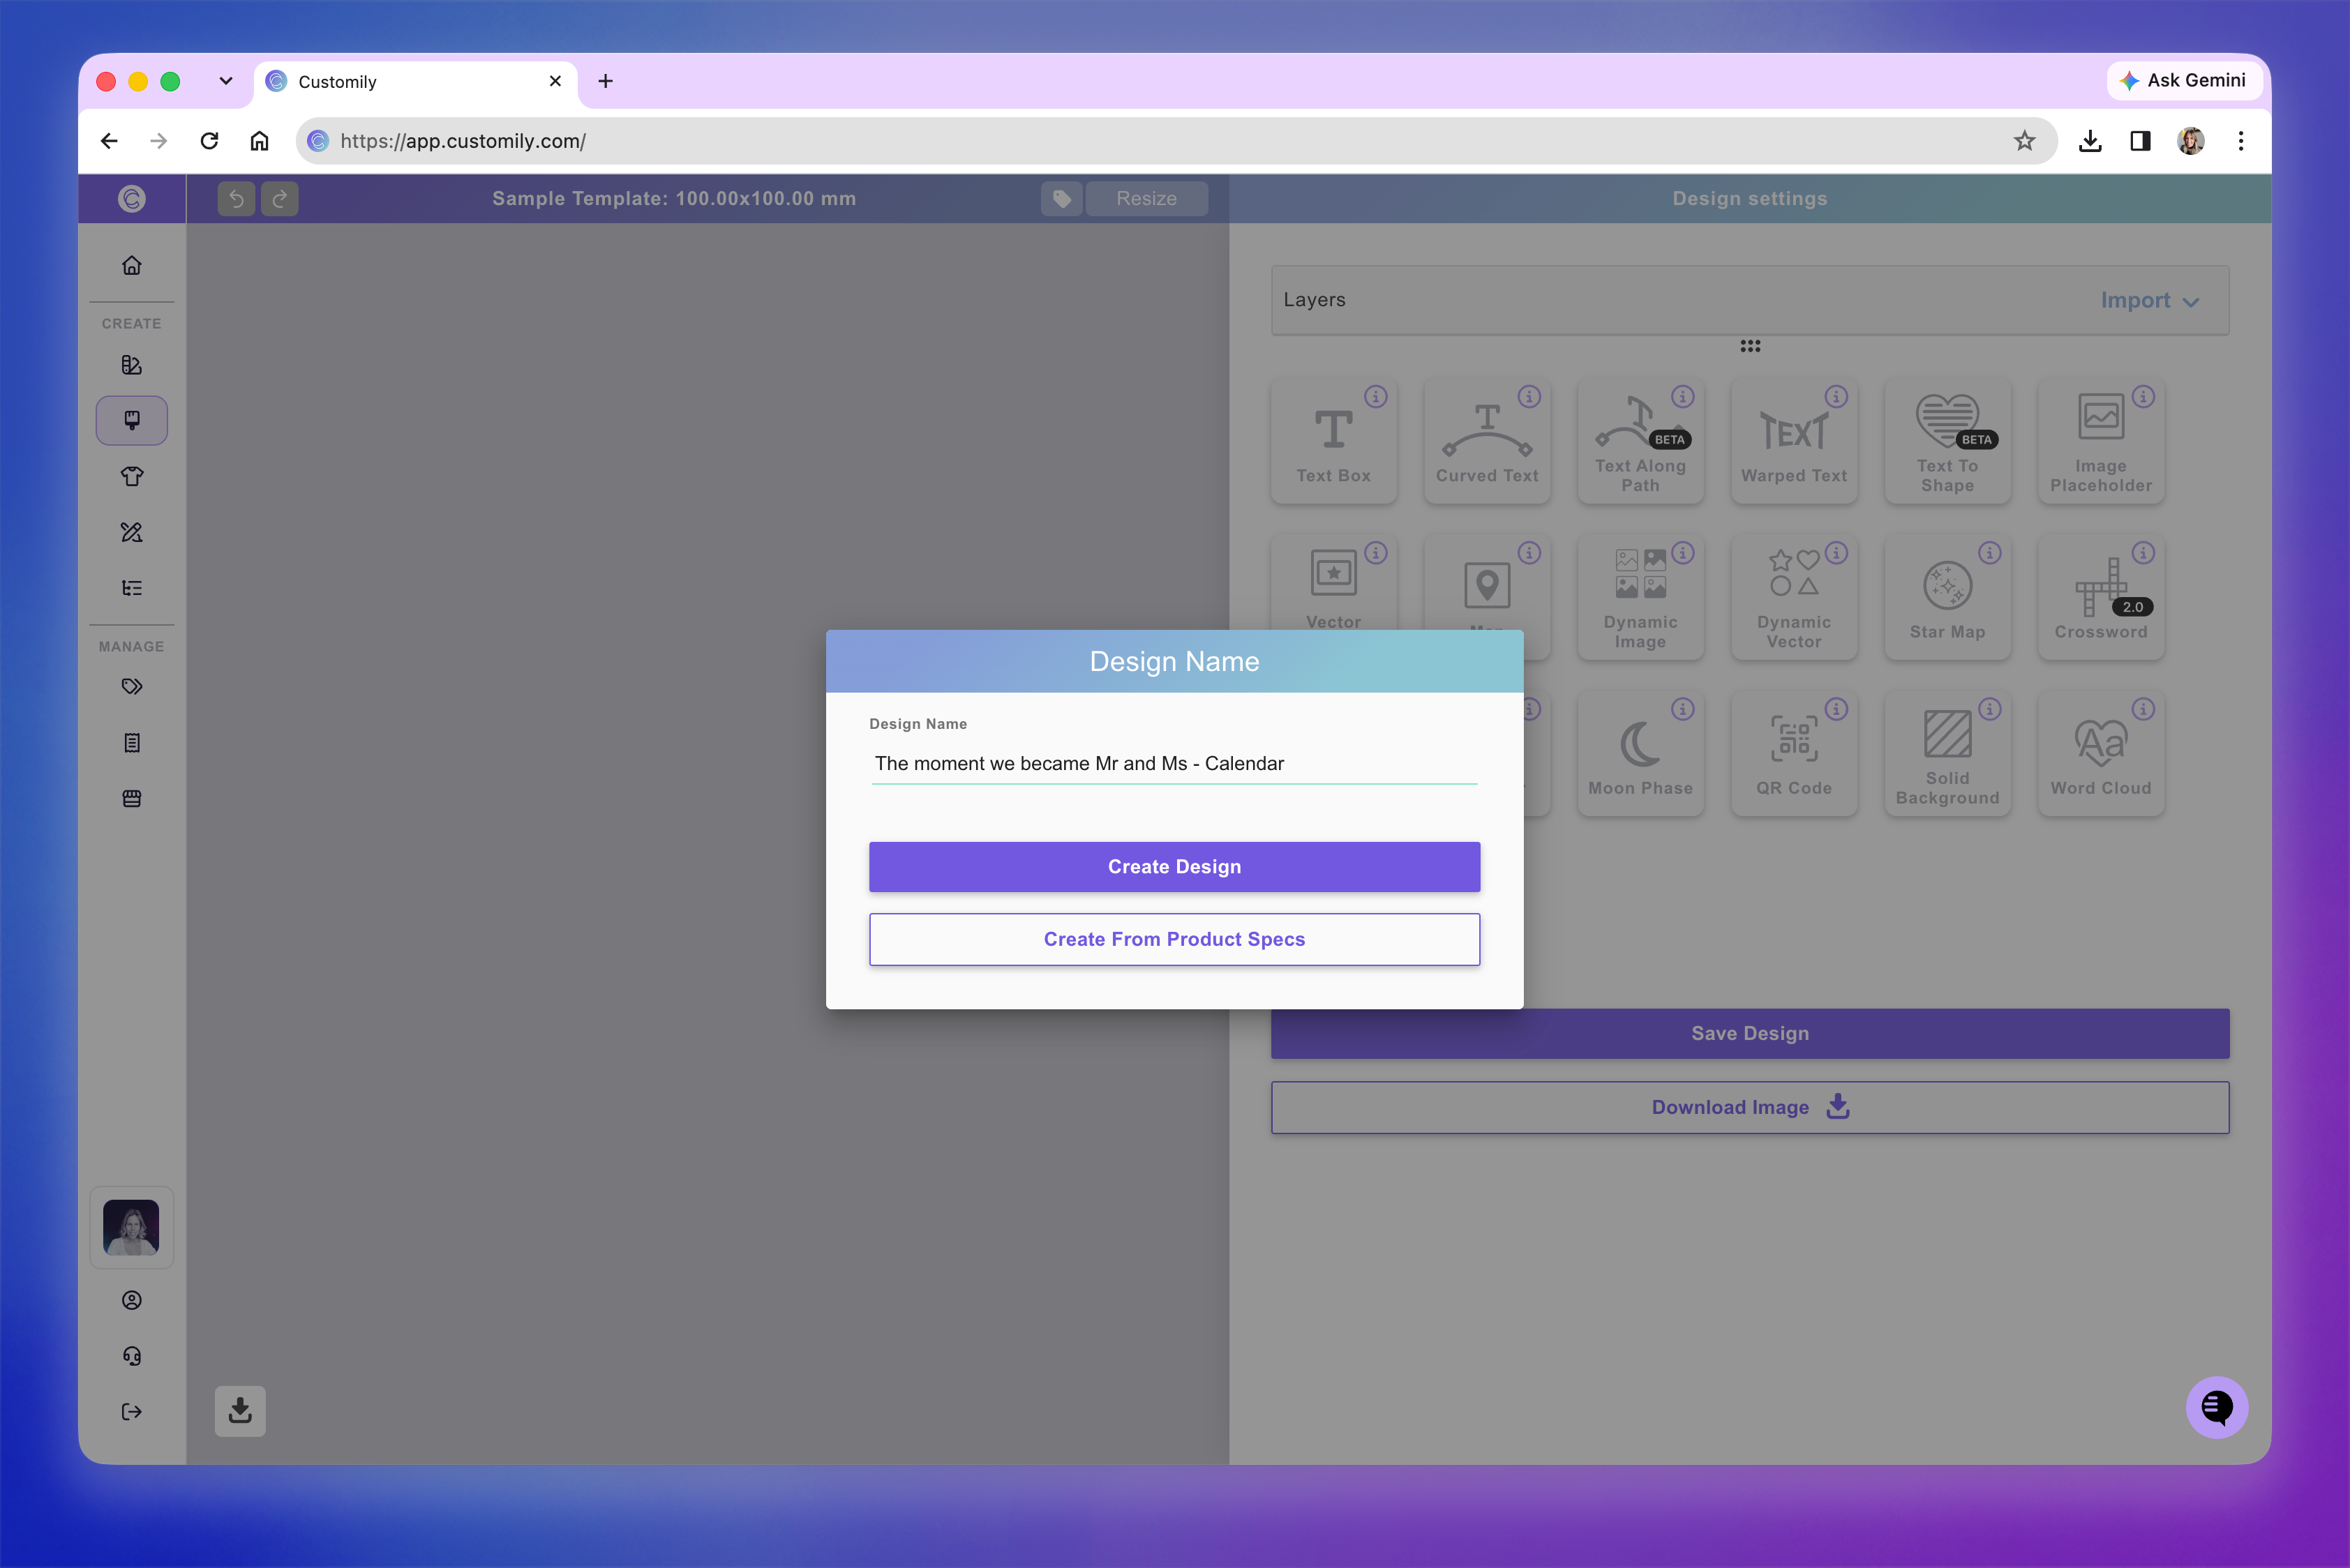Click the tag icon beside Resize
Screen dimensions: 2350x1568
(x=1061, y=198)
